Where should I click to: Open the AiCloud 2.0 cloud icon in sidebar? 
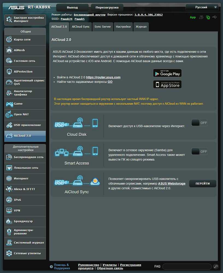tap(9, 136)
